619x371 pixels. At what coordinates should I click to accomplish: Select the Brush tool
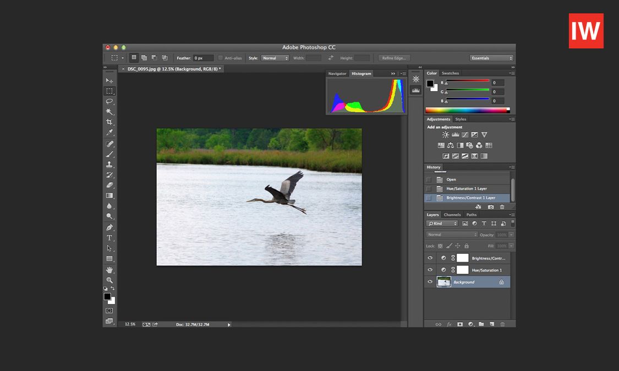point(109,154)
